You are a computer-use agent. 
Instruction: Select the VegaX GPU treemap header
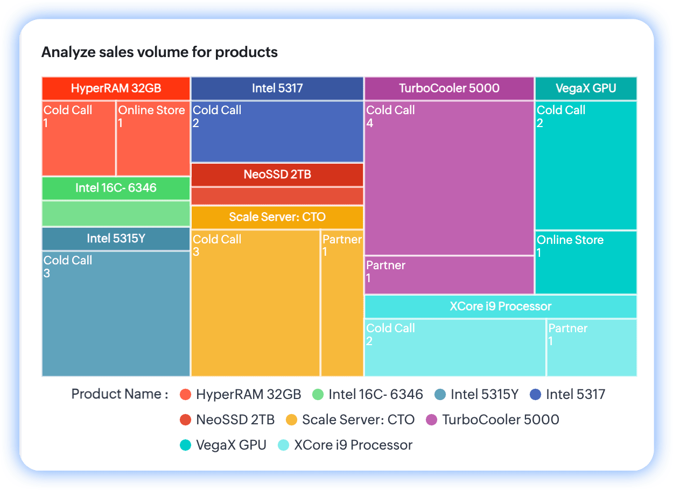[586, 88]
